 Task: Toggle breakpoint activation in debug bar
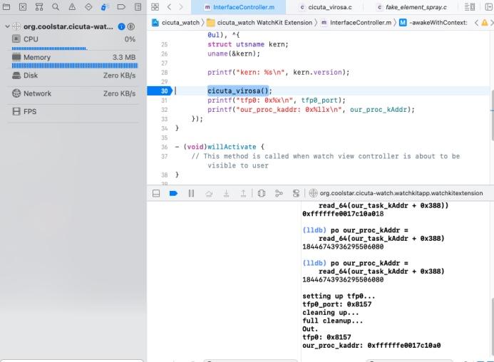click(173, 193)
